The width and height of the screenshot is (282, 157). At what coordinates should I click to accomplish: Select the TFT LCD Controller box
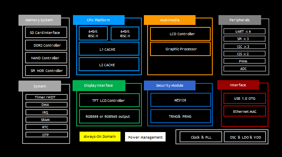(x=109, y=100)
